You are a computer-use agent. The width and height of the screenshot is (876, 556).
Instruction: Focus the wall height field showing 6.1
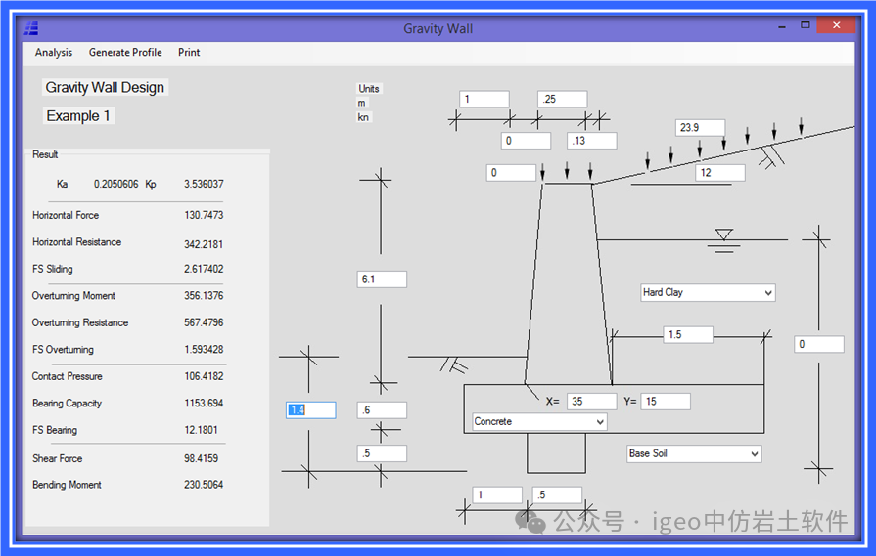coord(382,280)
